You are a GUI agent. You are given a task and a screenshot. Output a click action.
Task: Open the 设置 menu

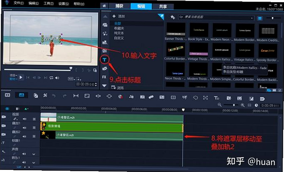(64, 4)
